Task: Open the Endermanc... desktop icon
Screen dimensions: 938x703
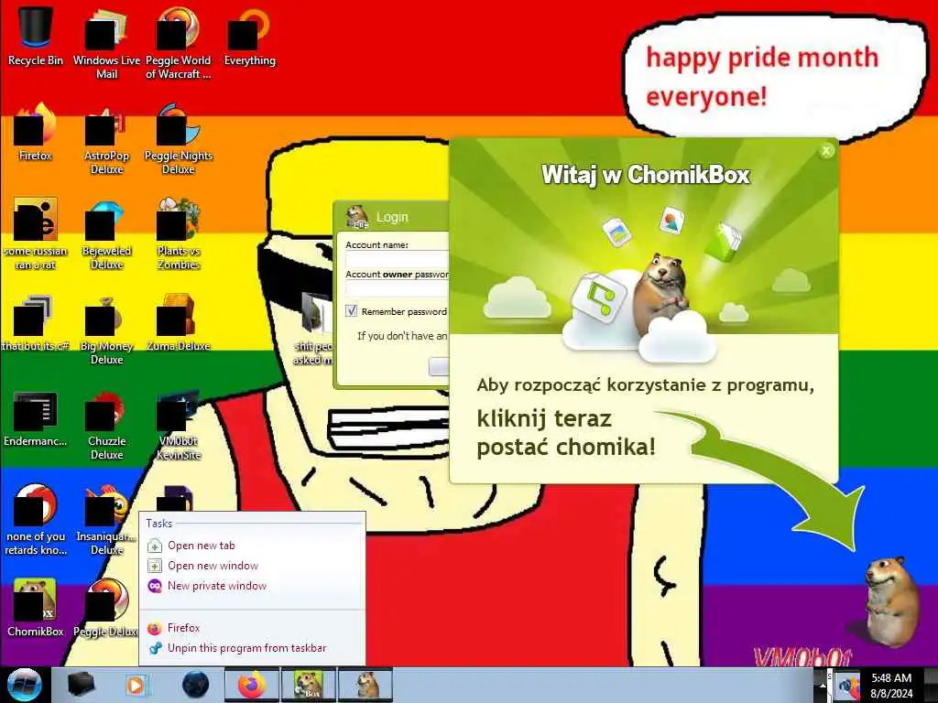Action: 36,417
